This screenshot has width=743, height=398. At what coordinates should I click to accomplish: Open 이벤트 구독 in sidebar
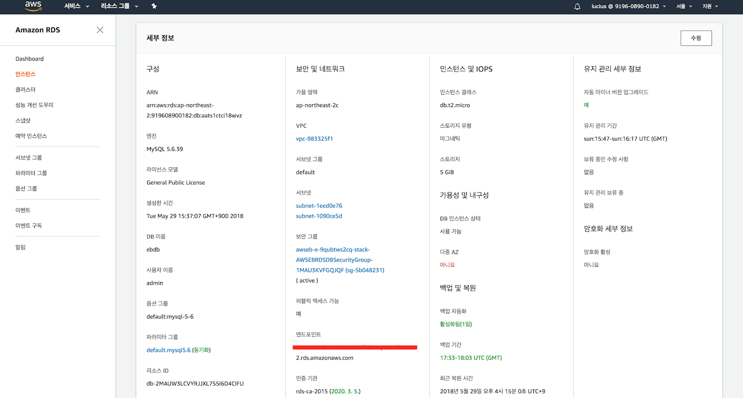pos(29,225)
